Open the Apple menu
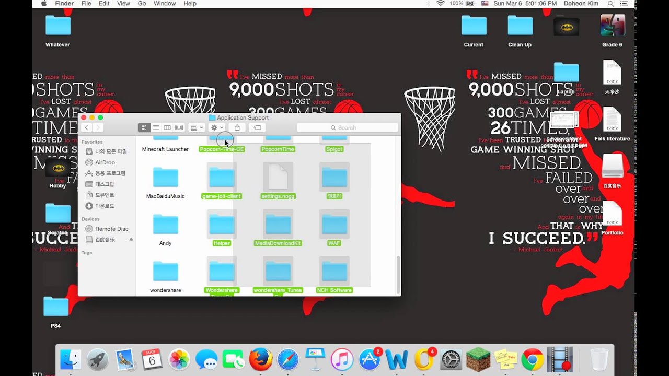Screen dimensions: 669x376 (x=43, y=4)
